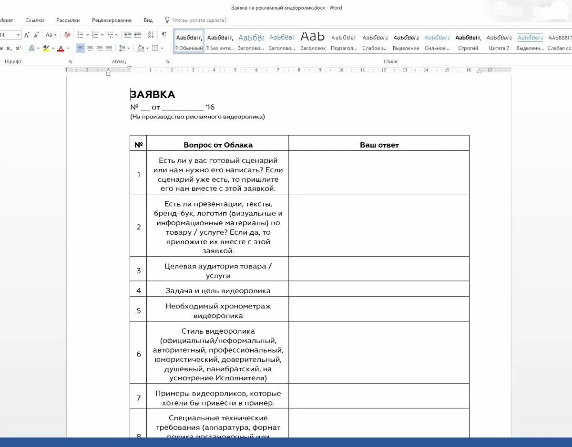Justify the paragraph text
The width and height of the screenshot is (572, 447).
[x=109, y=48]
